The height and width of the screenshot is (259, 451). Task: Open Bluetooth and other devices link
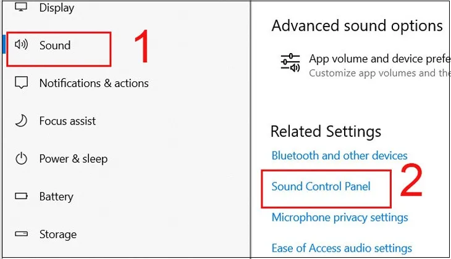pyautogui.click(x=339, y=155)
